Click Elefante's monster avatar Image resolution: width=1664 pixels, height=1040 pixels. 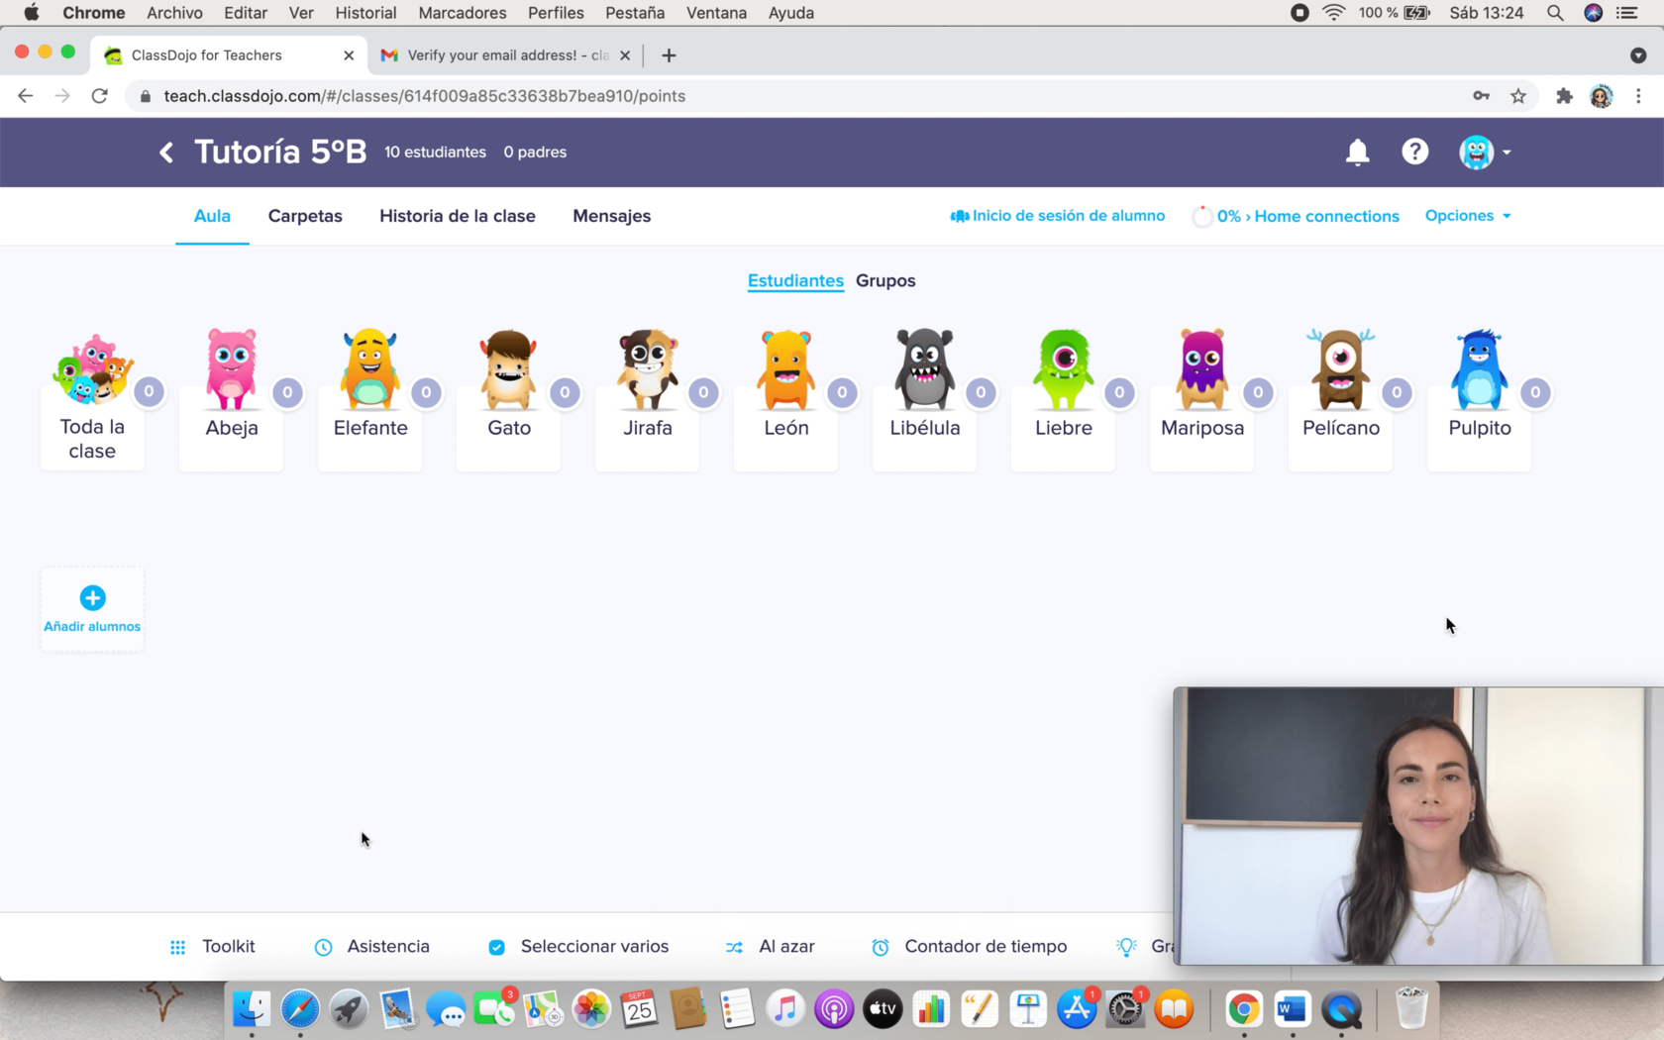369,368
